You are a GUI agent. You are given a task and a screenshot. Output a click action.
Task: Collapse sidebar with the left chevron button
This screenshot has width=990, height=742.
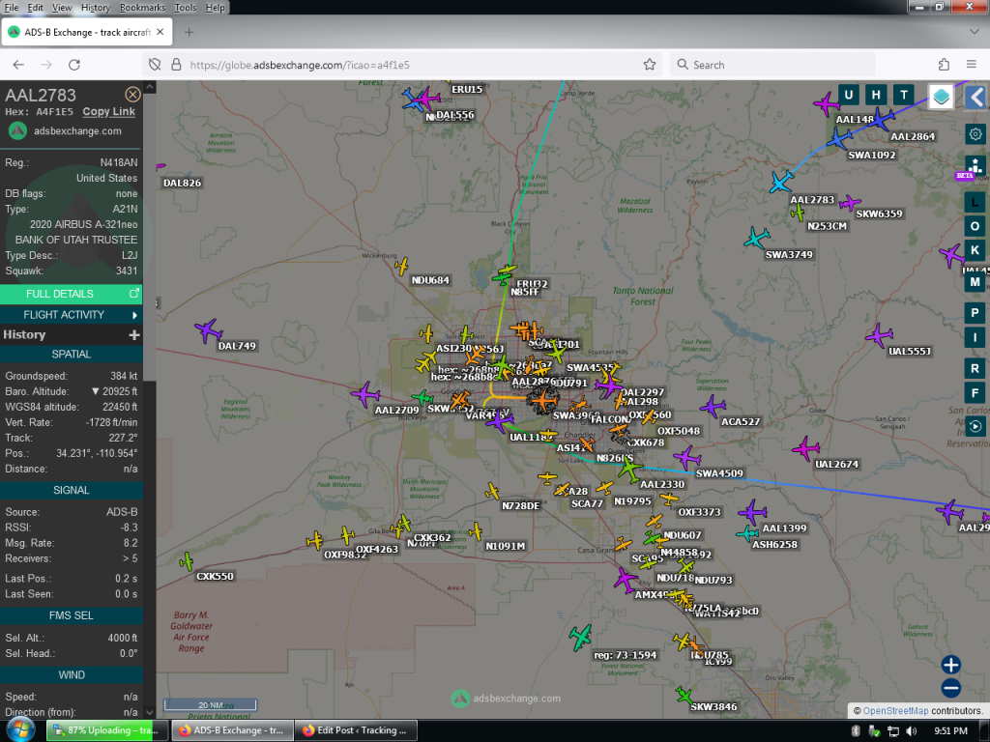[976, 98]
